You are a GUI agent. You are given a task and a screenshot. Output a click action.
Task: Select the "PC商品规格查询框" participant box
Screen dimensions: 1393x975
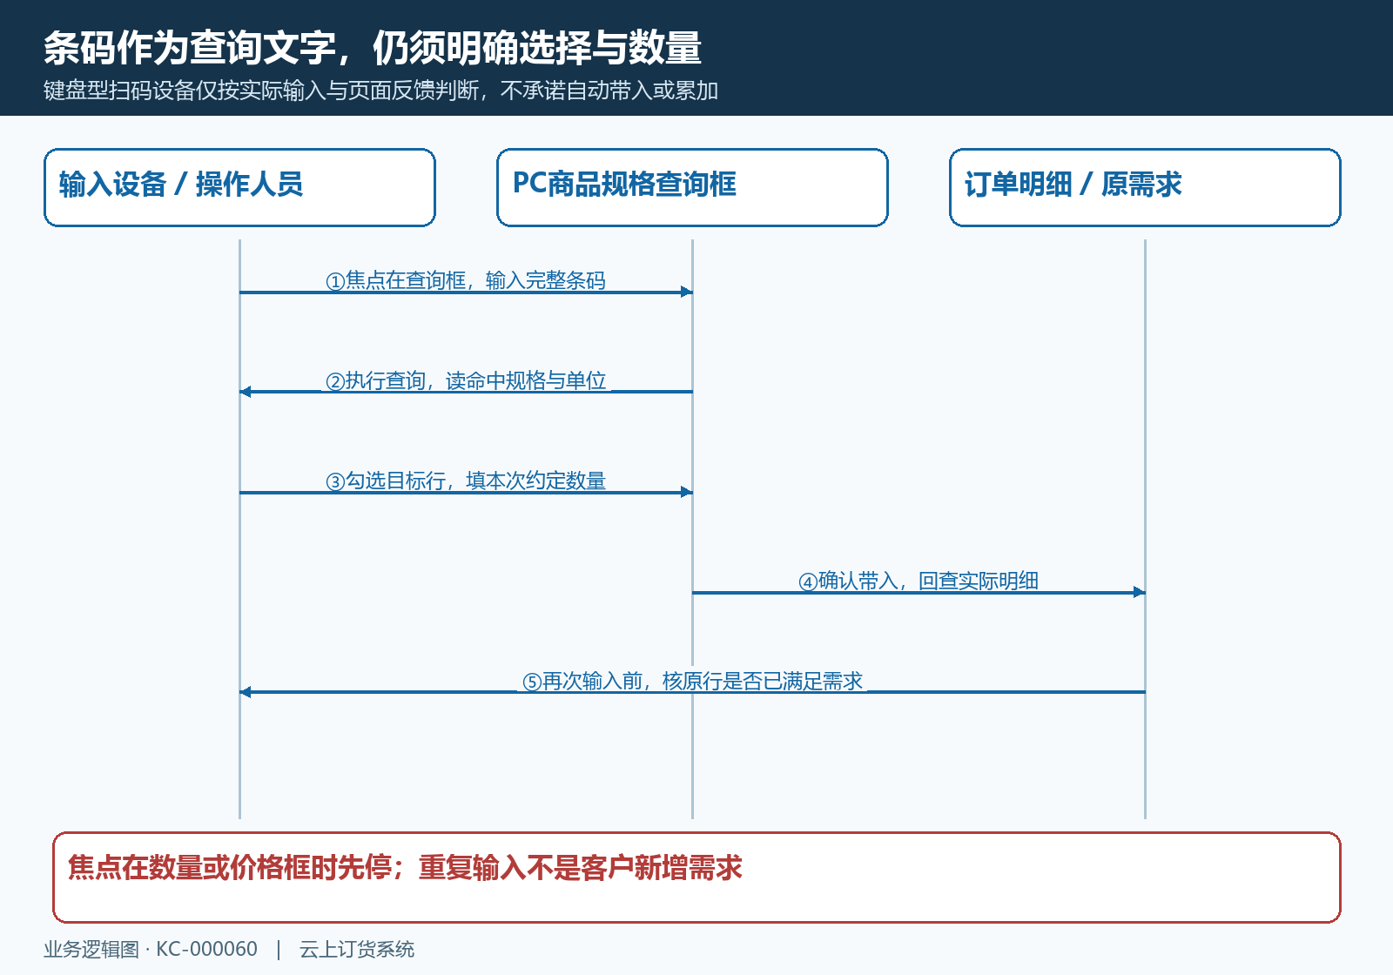coord(692,187)
